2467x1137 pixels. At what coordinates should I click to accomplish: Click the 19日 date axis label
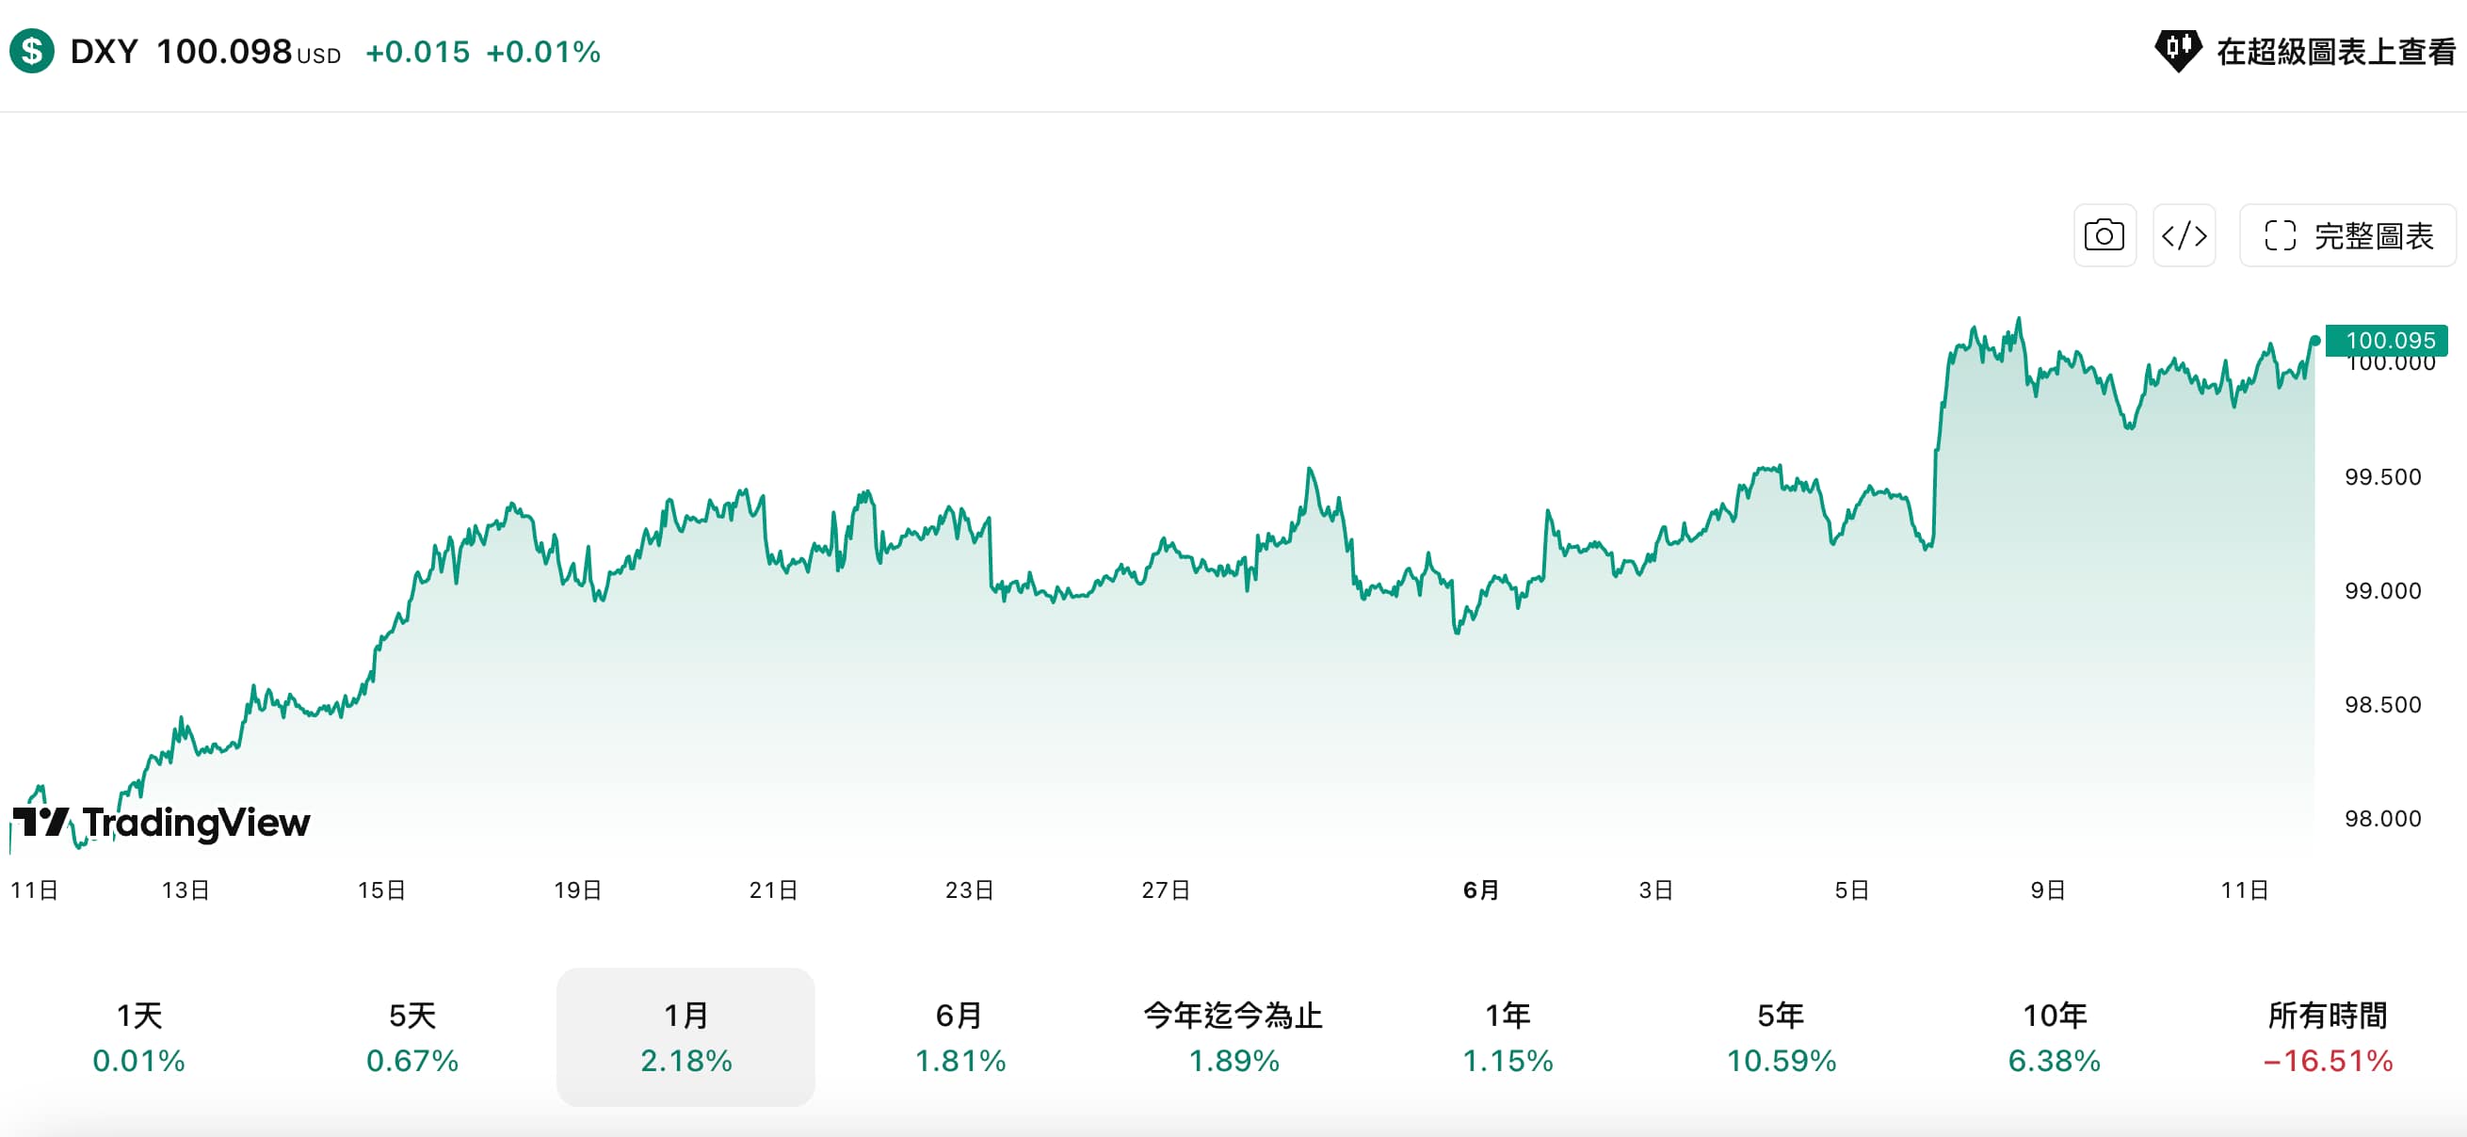click(x=577, y=890)
